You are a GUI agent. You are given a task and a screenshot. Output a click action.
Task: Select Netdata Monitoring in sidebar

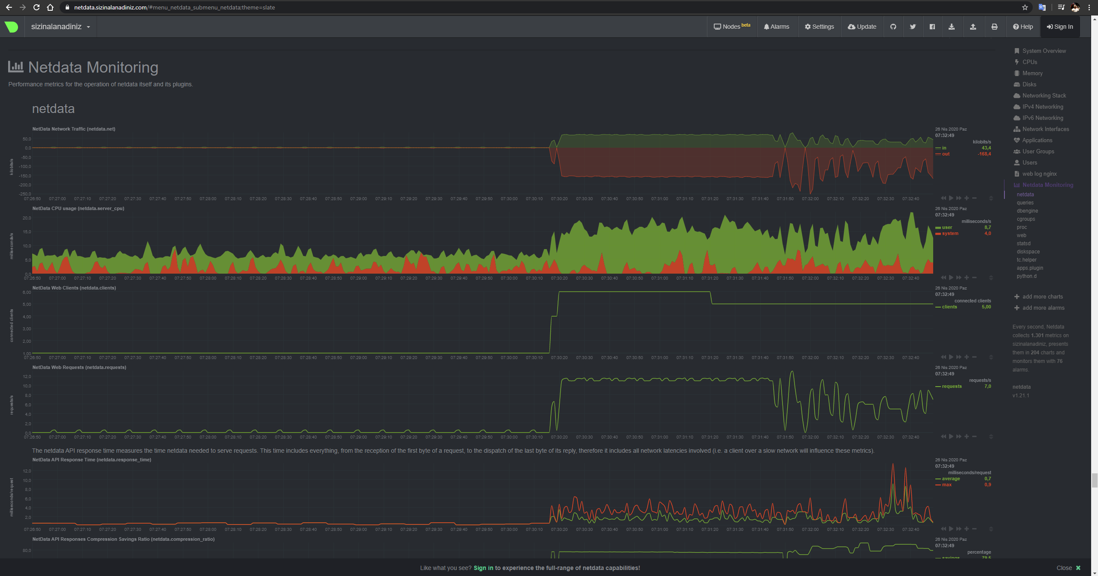click(x=1047, y=185)
